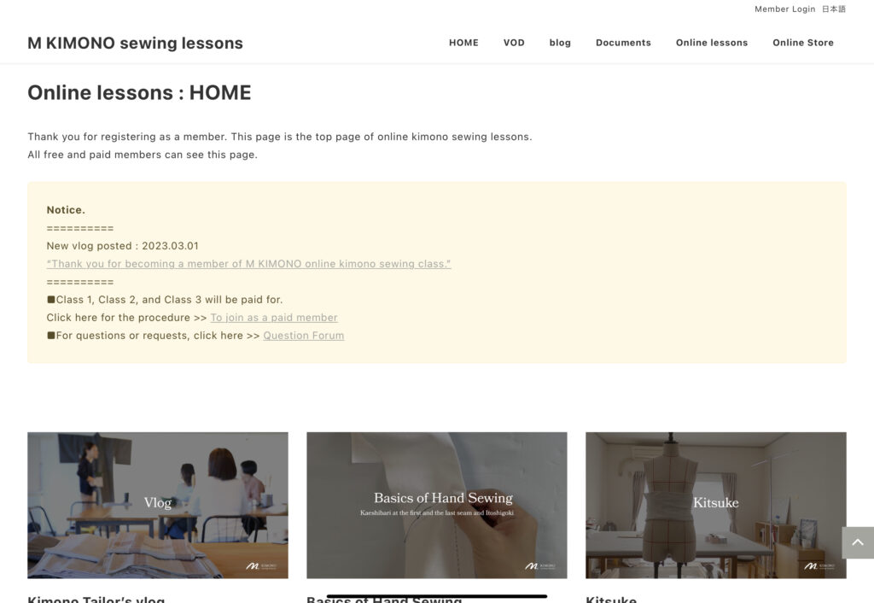Open the 'Thank you for becoming a member' vlog link
This screenshot has height=603, width=874.
[x=248, y=264]
